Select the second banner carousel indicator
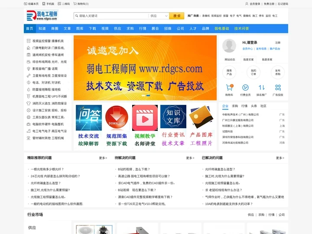 click(148, 95)
